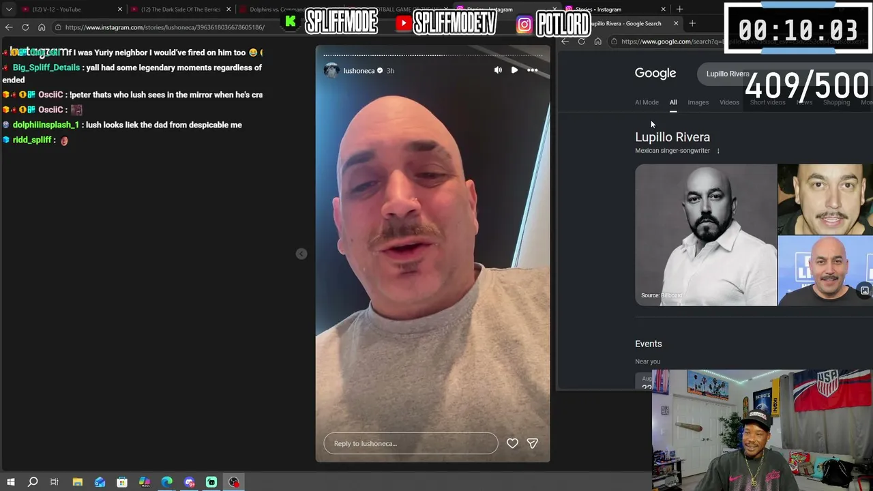
Task: Reload the Instagram browser page
Action: pyautogui.click(x=25, y=27)
